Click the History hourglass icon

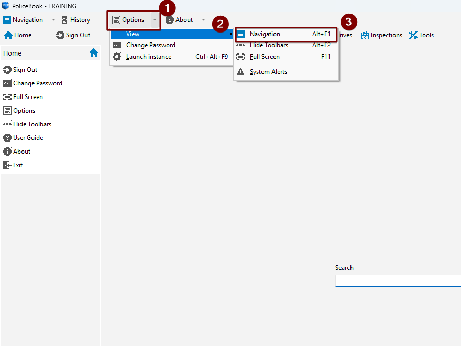click(64, 20)
